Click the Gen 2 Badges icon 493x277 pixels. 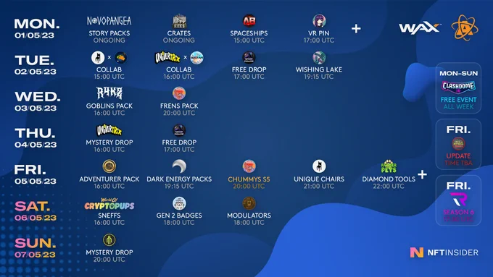179,203
